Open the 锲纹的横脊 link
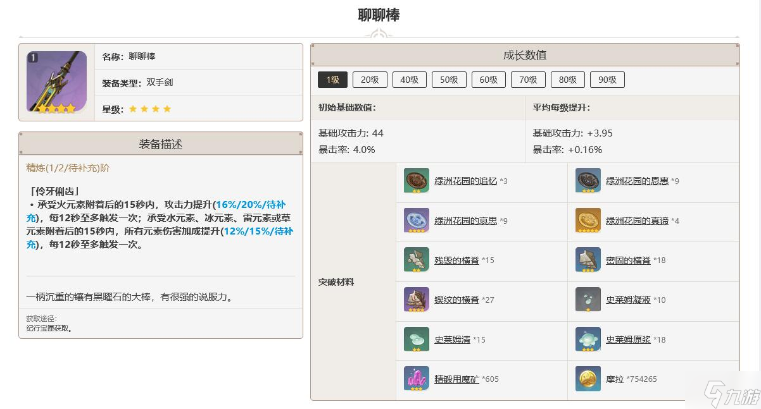 coord(456,300)
